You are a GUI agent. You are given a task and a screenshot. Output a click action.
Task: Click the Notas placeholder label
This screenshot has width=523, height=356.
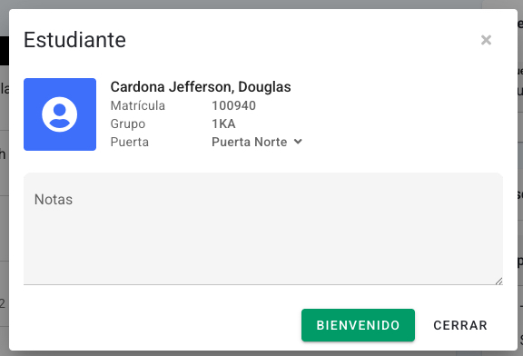coord(54,200)
